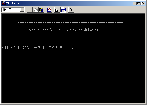Toggle the Background execution button
The image size is (147, 105).
pos(63,10)
